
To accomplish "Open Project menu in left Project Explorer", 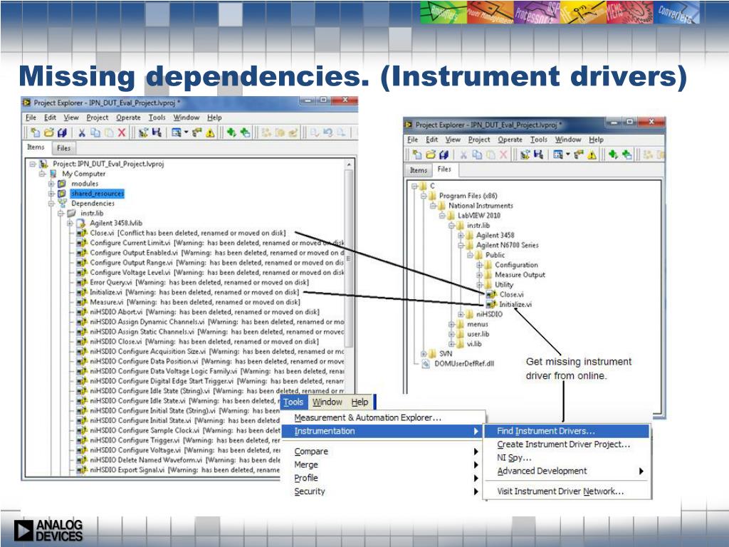I will [98, 118].
